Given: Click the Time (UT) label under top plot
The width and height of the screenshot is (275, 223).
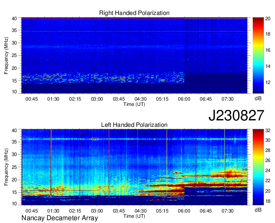Looking at the screenshot, I should pyautogui.click(x=134, y=104).
